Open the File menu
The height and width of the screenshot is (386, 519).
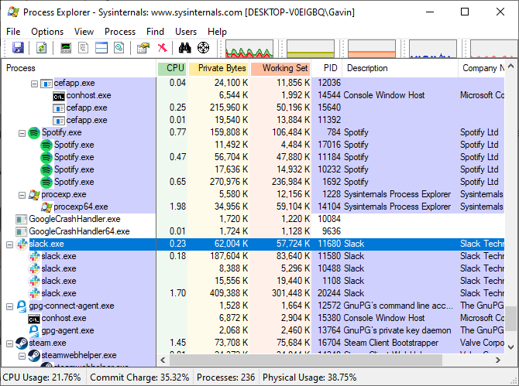coord(13,32)
